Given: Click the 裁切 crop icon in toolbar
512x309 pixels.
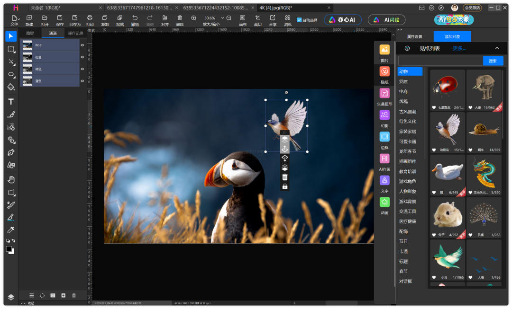Looking at the screenshot, I should coord(257,18).
